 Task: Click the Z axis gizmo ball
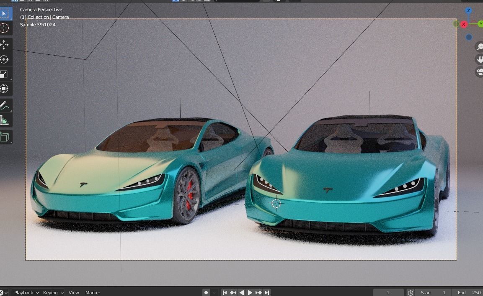tap(468, 10)
